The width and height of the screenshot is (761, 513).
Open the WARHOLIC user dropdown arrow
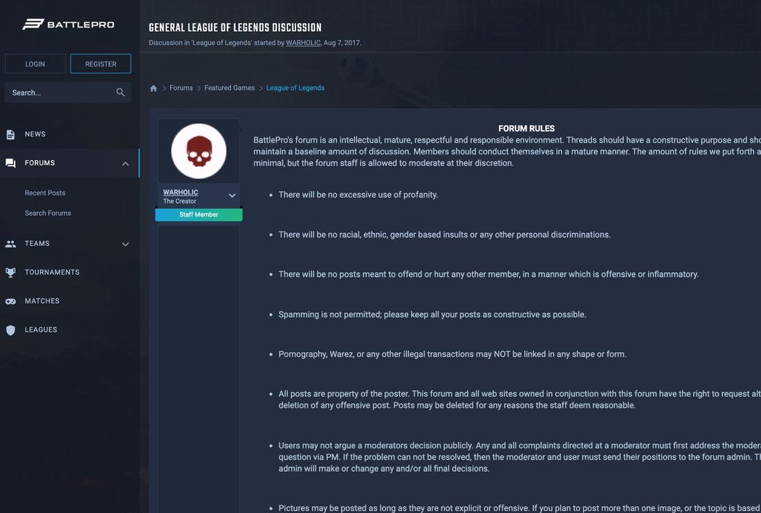point(232,196)
